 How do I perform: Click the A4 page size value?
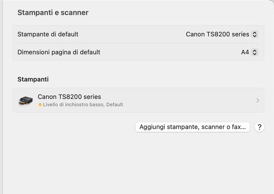point(245,52)
